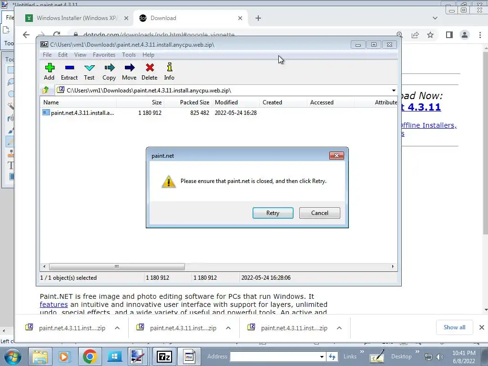Screen dimensions: 488x366
Task: Expand options for first downloaded zip
Action: (x=117, y=328)
